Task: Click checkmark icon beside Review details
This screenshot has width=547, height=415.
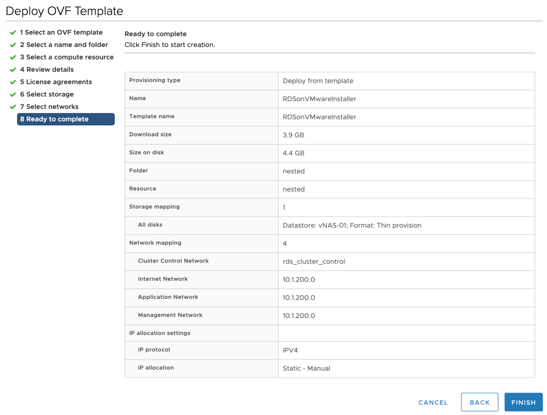Action: pos(13,70)
